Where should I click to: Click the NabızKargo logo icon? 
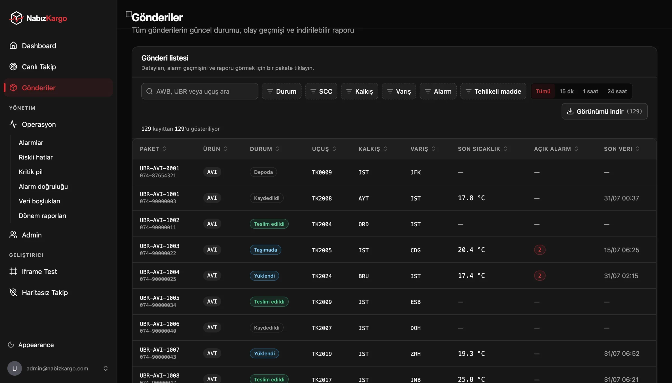tap(16, 18)
